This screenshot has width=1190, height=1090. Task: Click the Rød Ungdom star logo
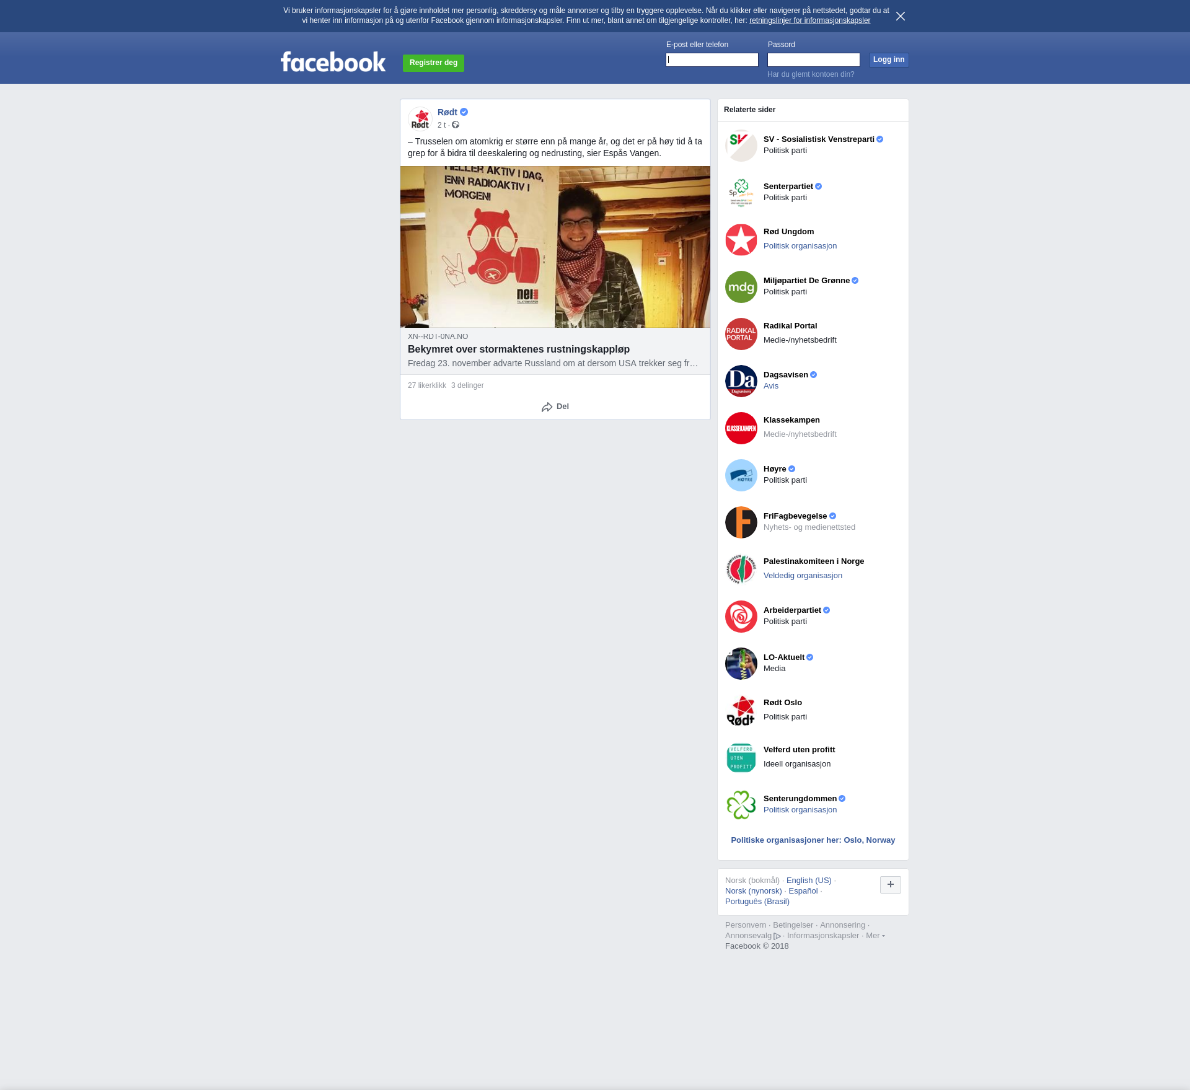(741, 240)
